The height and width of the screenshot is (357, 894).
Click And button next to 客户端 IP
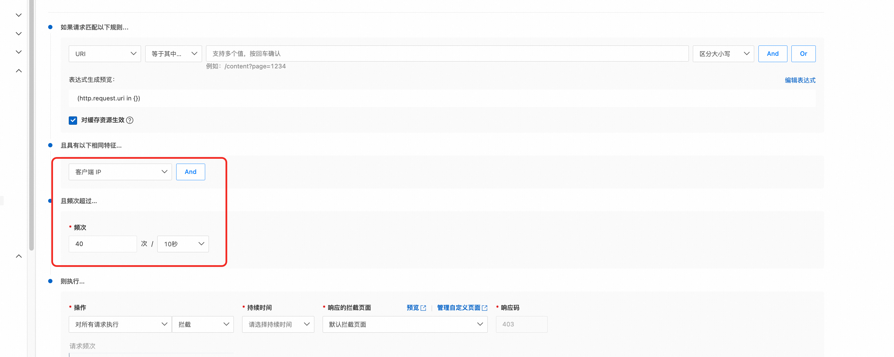coord(191,172)
